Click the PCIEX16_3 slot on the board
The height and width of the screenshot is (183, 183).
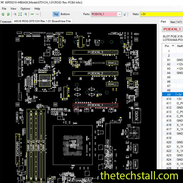pos(95,52)
